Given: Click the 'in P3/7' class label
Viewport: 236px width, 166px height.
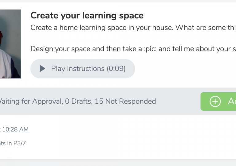Looking at the screenshot, I should coord(17,143).
